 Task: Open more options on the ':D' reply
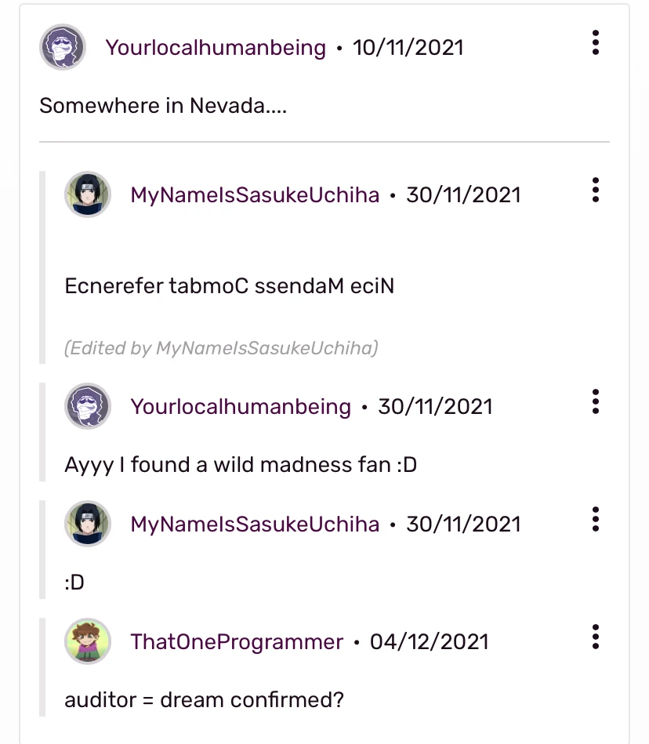pos(596,519)
